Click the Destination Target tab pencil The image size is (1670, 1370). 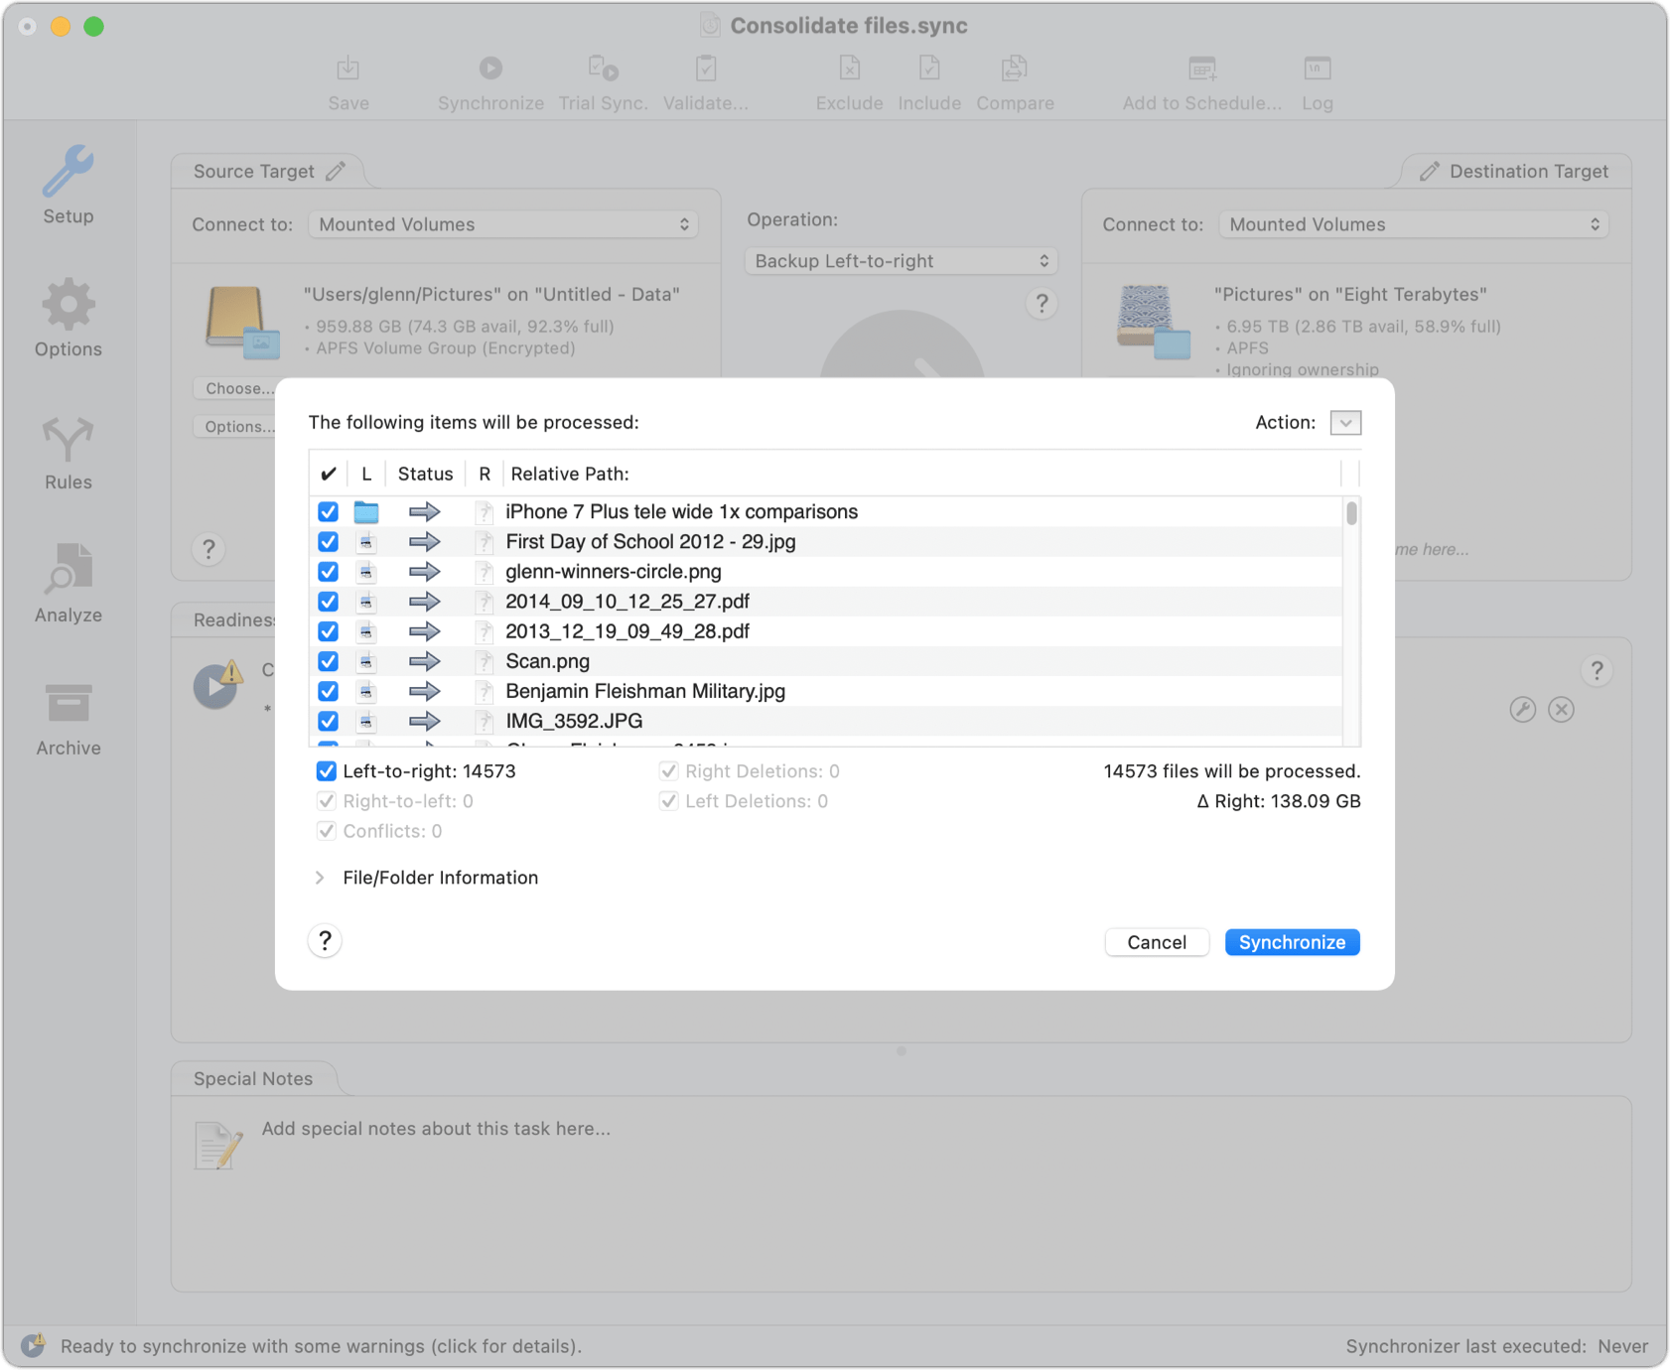(x=1430, y=171)
